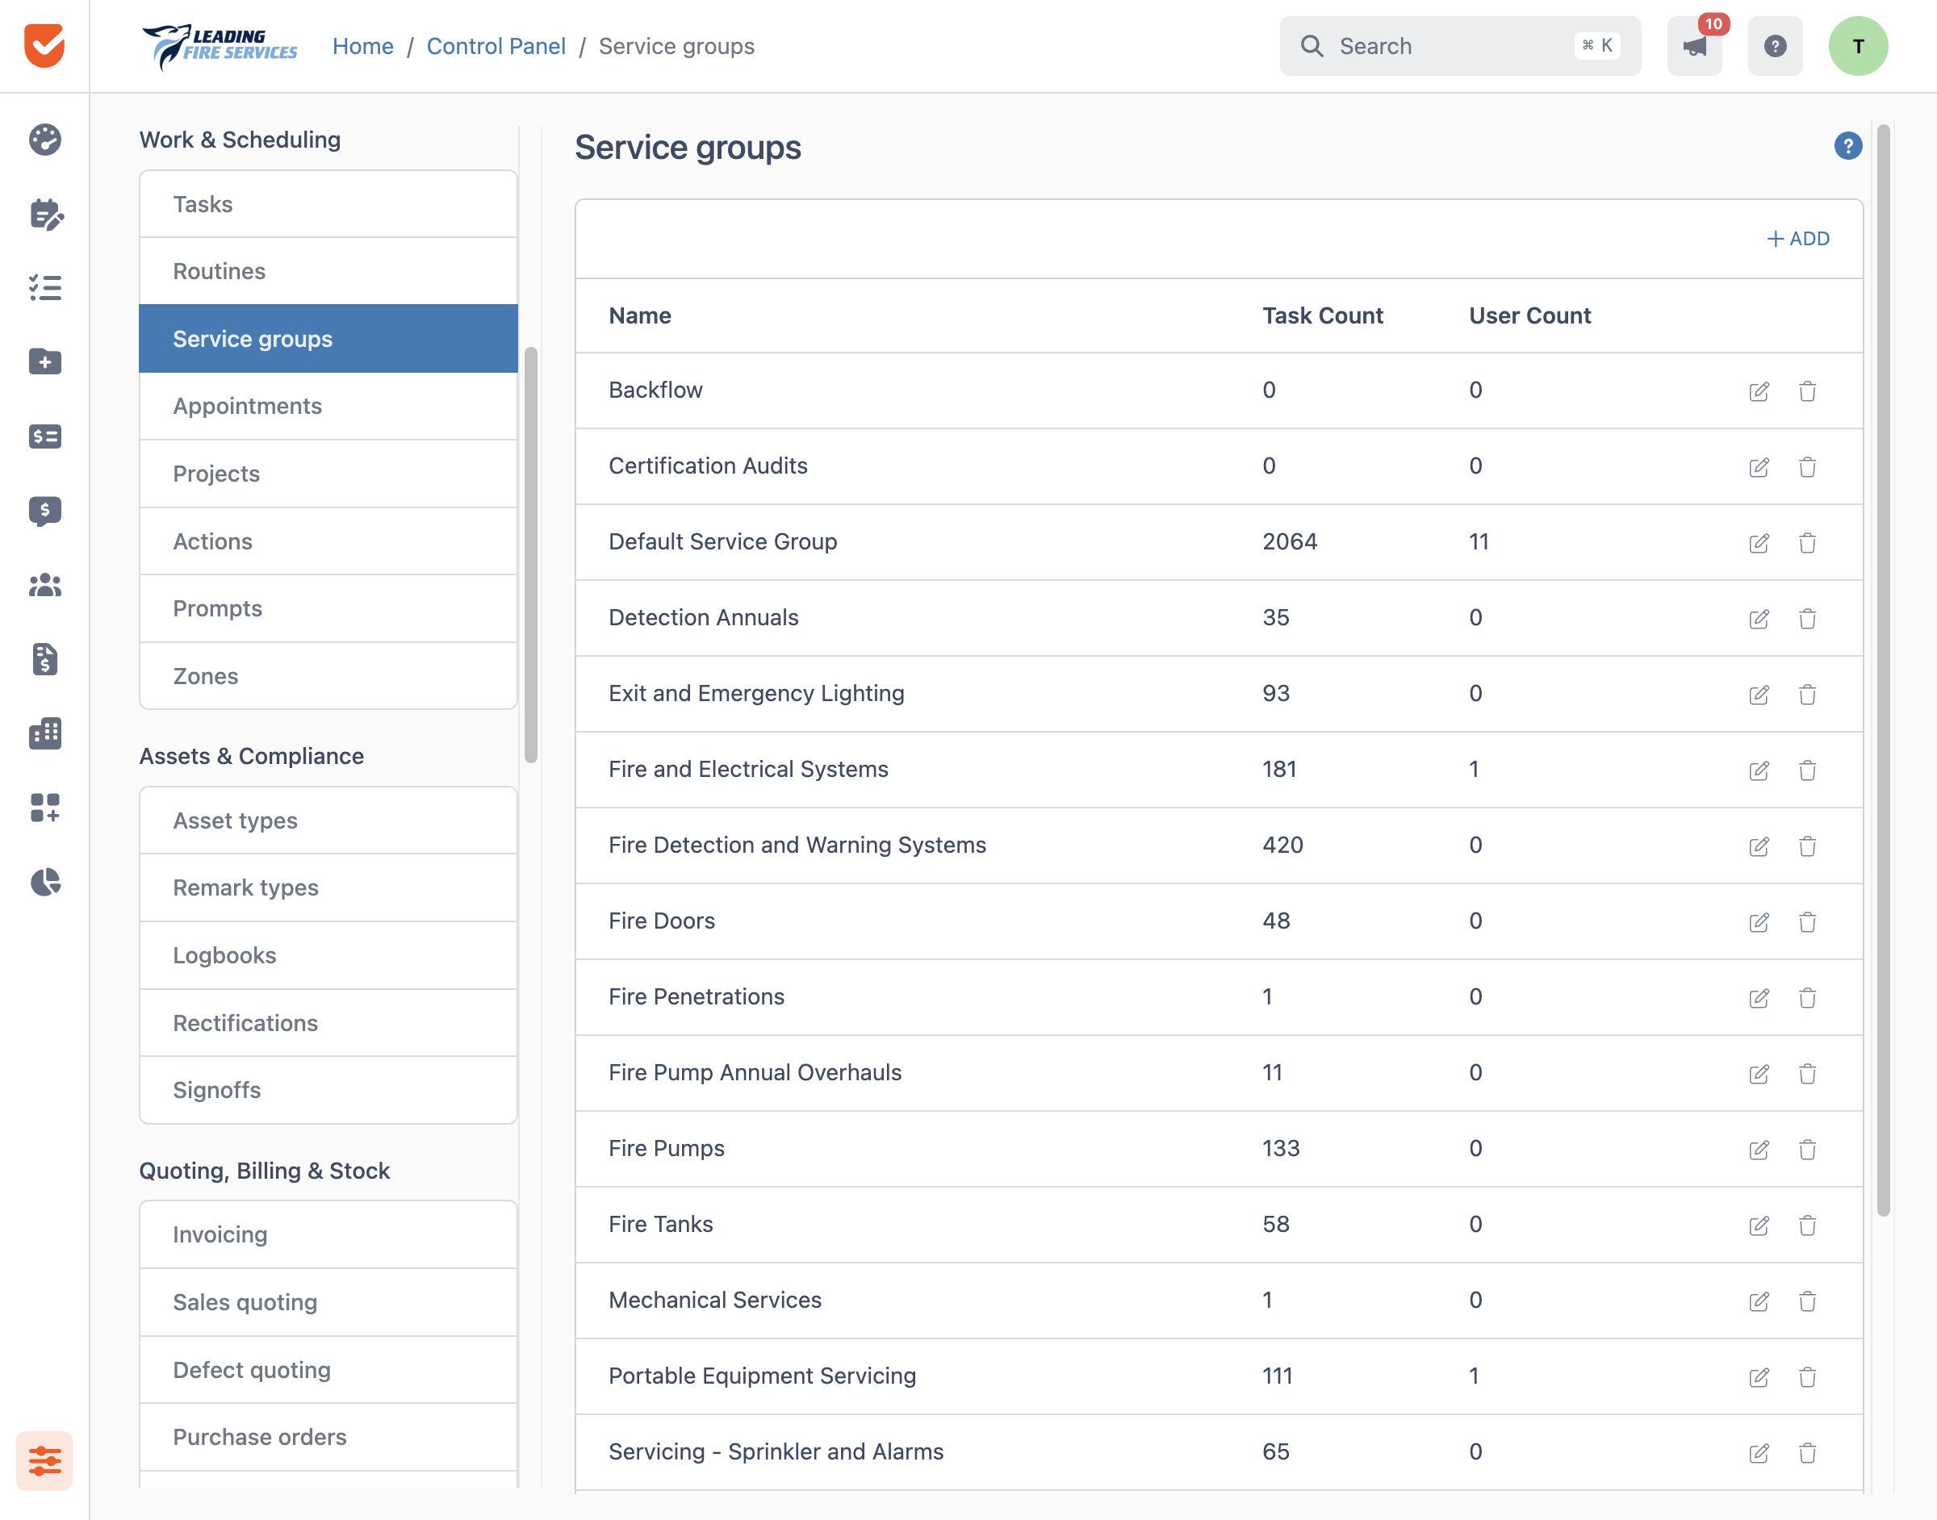Click the Task Count column header
The width and height of the screenshot is (1937, 1520).
click(1322, 316)
